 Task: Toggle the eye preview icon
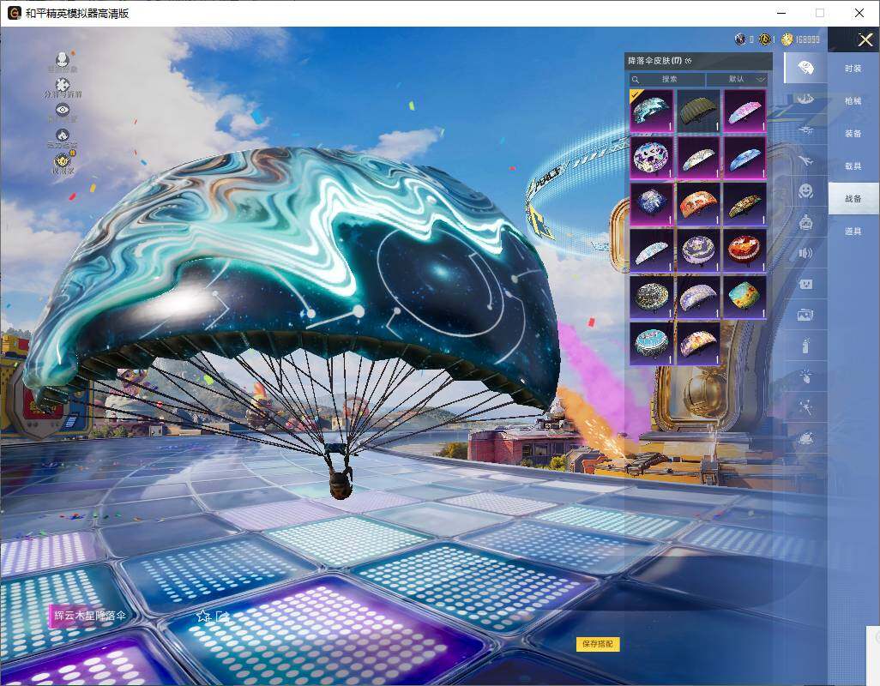pos(63,111)
